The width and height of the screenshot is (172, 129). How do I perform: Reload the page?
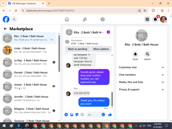(16, 11)
